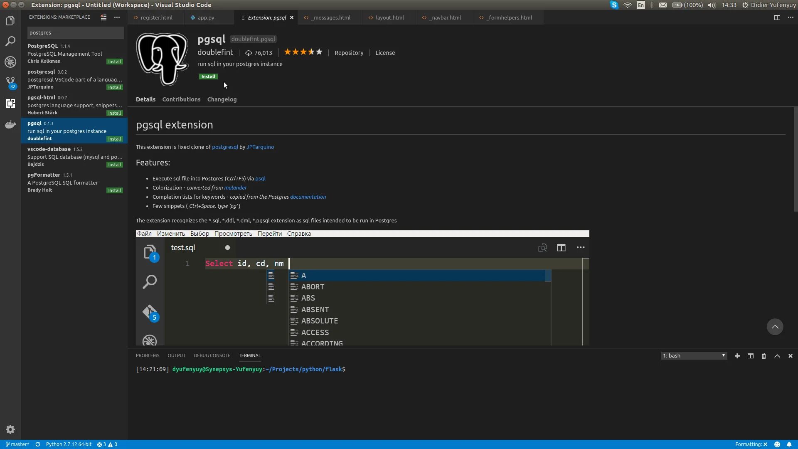The image size is (798, 449).
Task: Open the Explorer view in activity bar
Action: click(10, 21)
